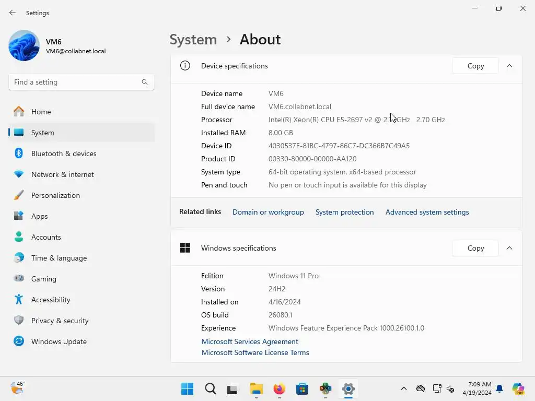Open Task View on the taskbar
Screen dimensions: 535x401
[x=233, y=388]
